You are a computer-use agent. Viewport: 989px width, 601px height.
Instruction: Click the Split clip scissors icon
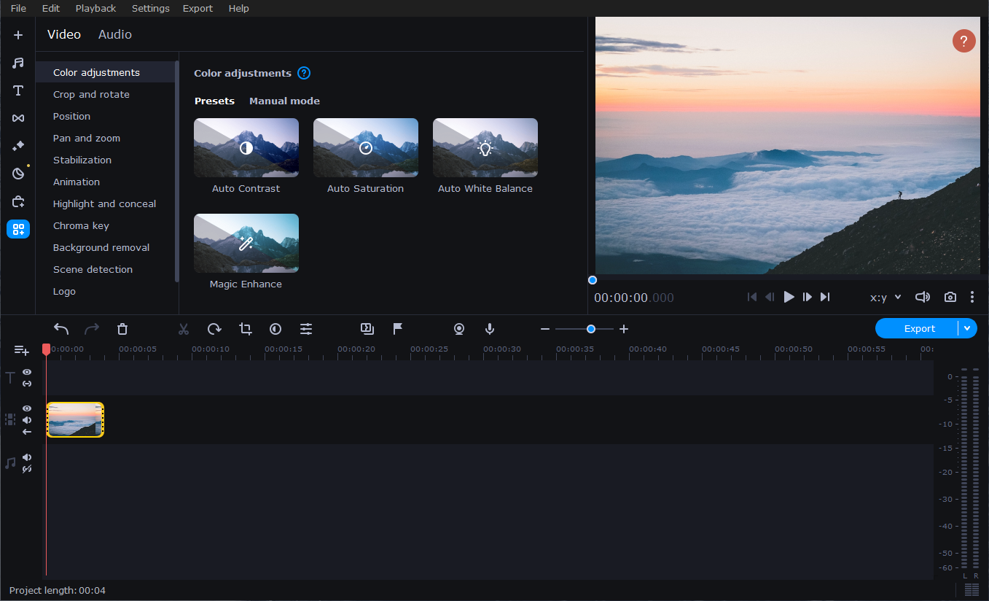coord(184,329)
